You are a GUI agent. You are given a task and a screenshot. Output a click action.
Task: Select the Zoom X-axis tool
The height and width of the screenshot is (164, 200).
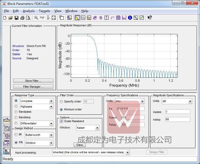(x=42, y=18)
